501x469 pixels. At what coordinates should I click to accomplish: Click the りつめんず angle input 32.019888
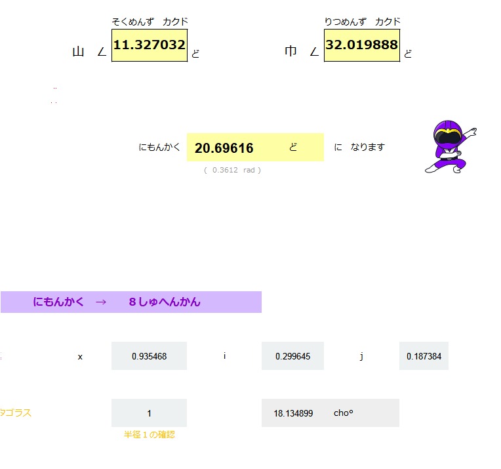361,45
